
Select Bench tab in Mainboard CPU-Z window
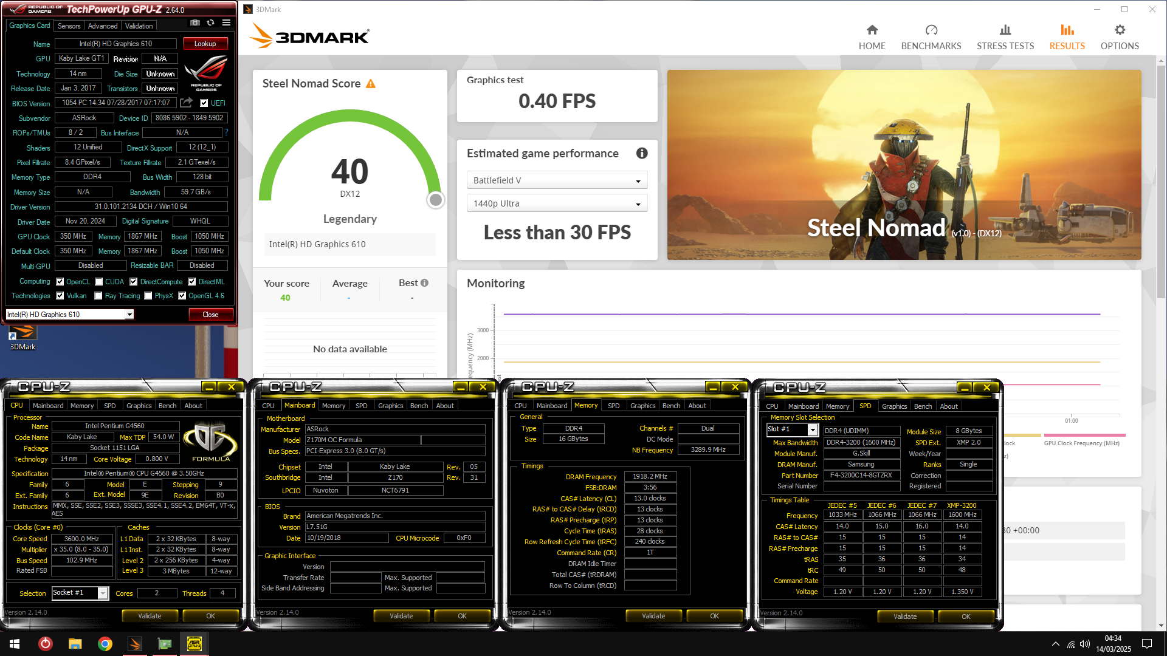point(419,406)
